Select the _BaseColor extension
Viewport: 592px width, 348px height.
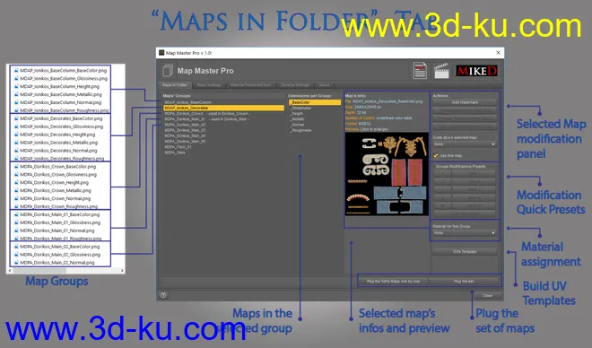coord(315,102)
